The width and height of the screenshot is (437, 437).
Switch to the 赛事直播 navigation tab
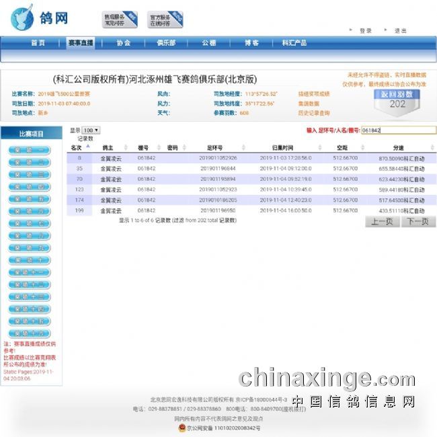tap(81, 43)
